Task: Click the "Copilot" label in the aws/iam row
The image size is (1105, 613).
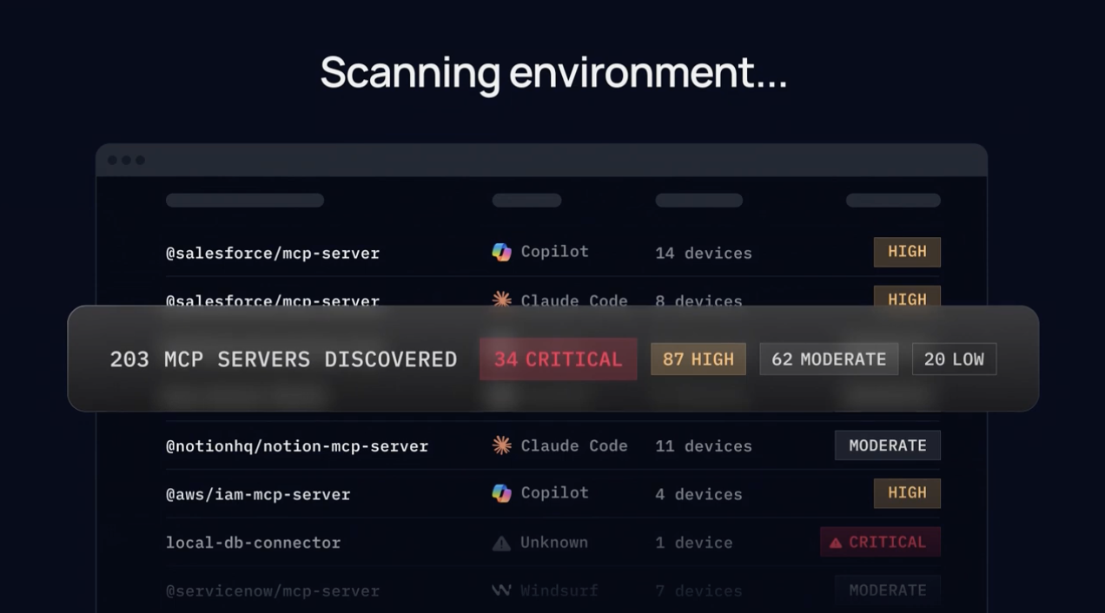Action: [x=554, y=493]
